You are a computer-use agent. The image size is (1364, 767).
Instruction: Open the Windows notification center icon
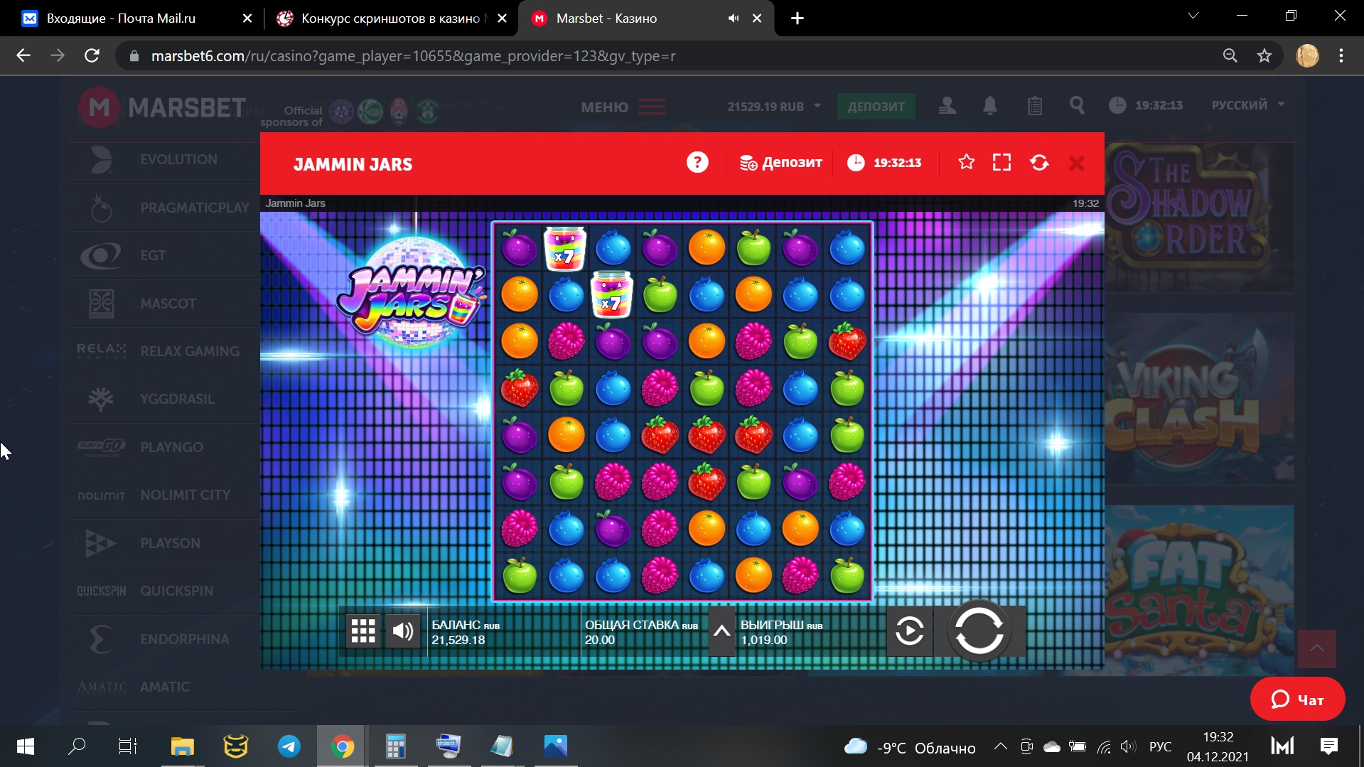[x=1328, y=746]
